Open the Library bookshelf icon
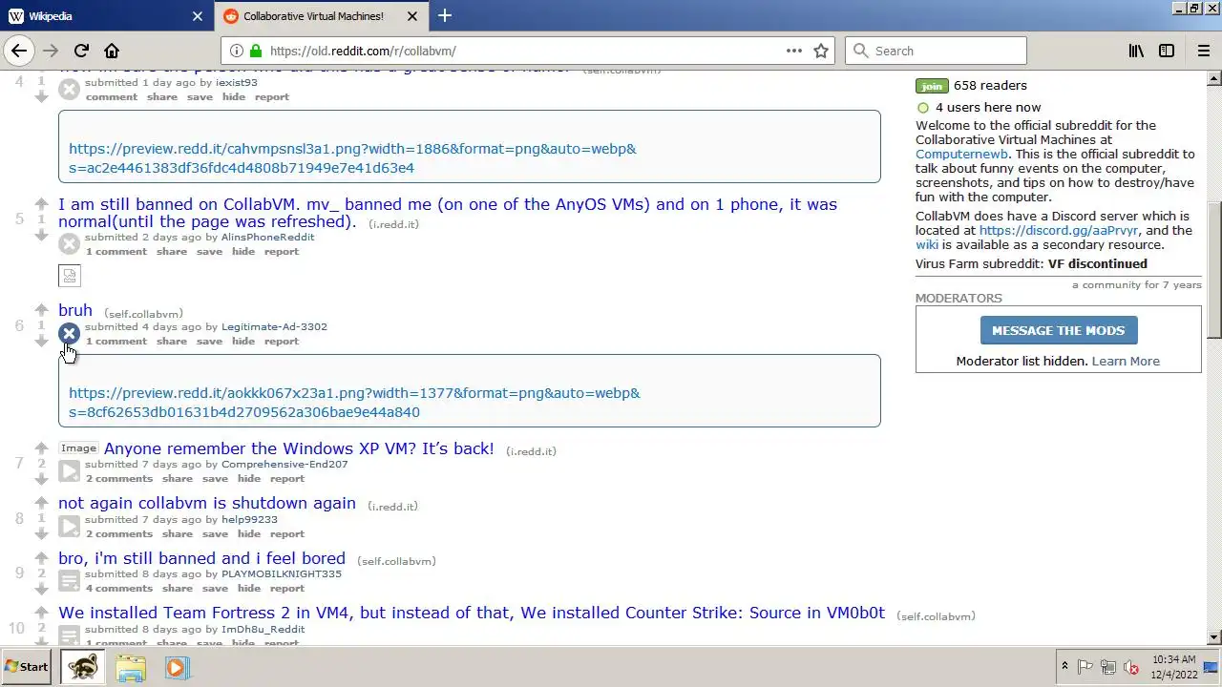1222x687 pixels. 1136,51
